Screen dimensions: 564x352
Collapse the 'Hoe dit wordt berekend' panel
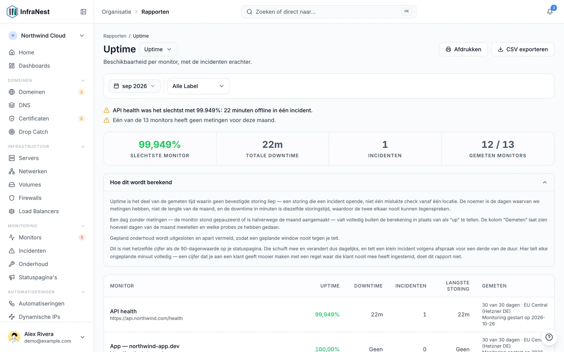click(x=545, y=182)
